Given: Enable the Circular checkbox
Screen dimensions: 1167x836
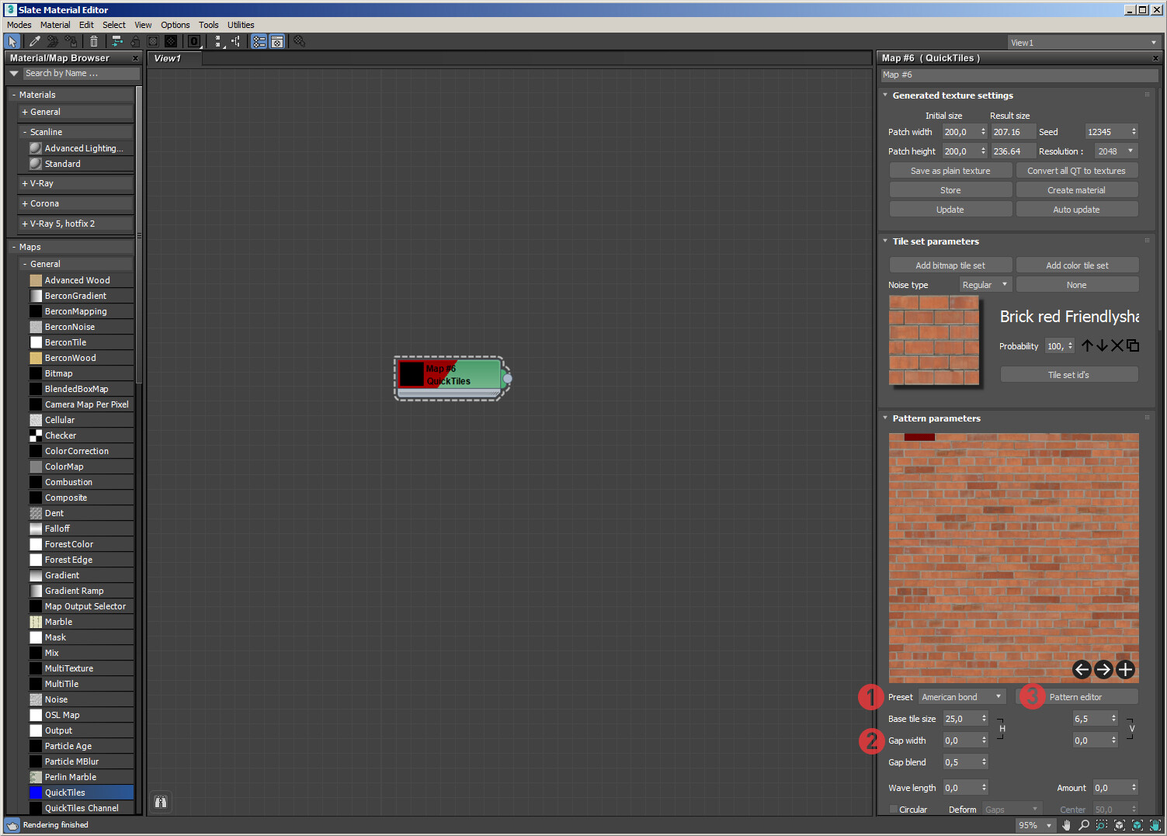Looking at the screenshot, I should 894,810.
